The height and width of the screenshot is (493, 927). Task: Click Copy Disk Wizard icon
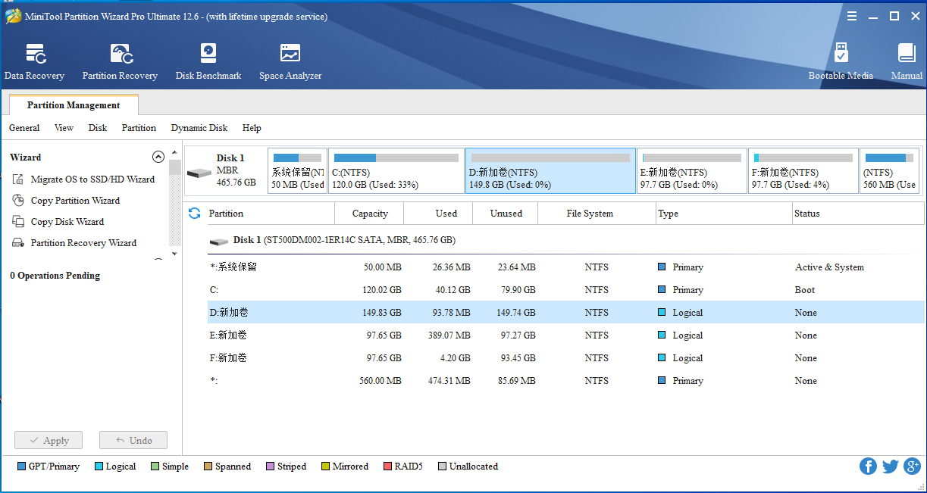[x=18, y=222]
